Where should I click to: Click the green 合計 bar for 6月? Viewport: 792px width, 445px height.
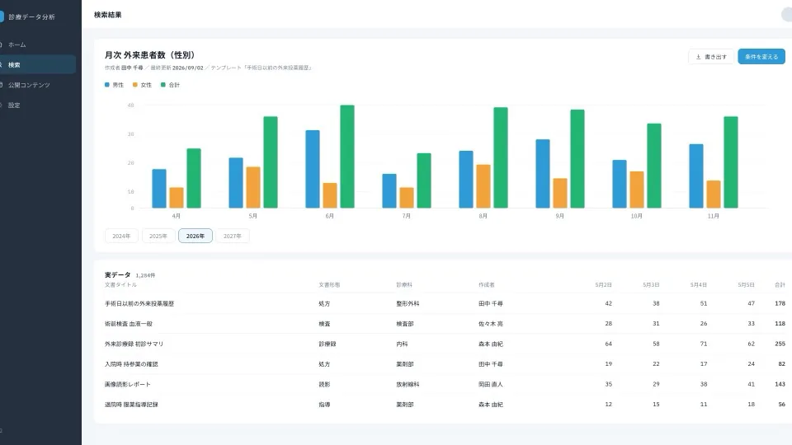click(x=347, y=157)
